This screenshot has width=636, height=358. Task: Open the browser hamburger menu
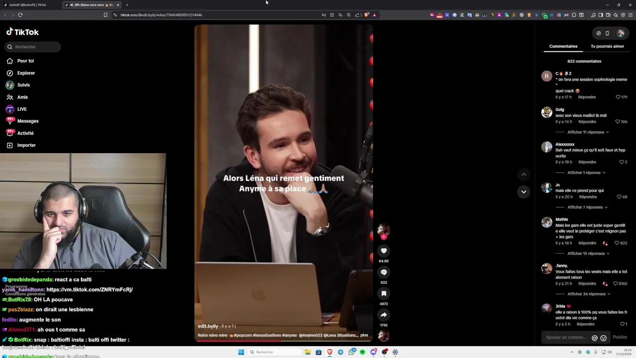[x=630, y=15]
